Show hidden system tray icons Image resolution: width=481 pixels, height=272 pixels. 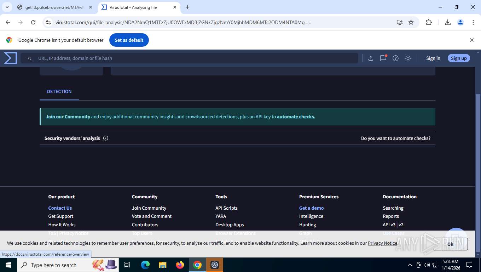[x=410, y=265]
